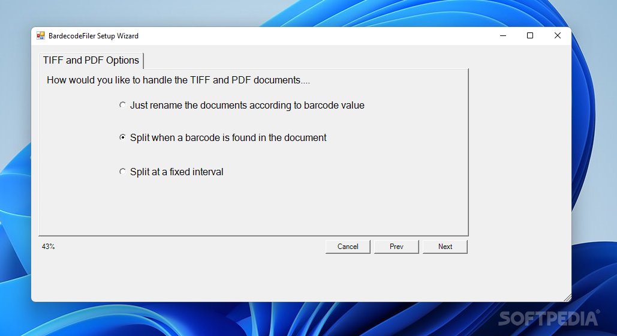
Task: Go back with the Prev button
Action: 396,247
